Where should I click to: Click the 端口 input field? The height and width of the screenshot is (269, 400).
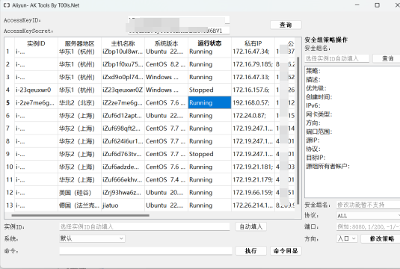368,226
